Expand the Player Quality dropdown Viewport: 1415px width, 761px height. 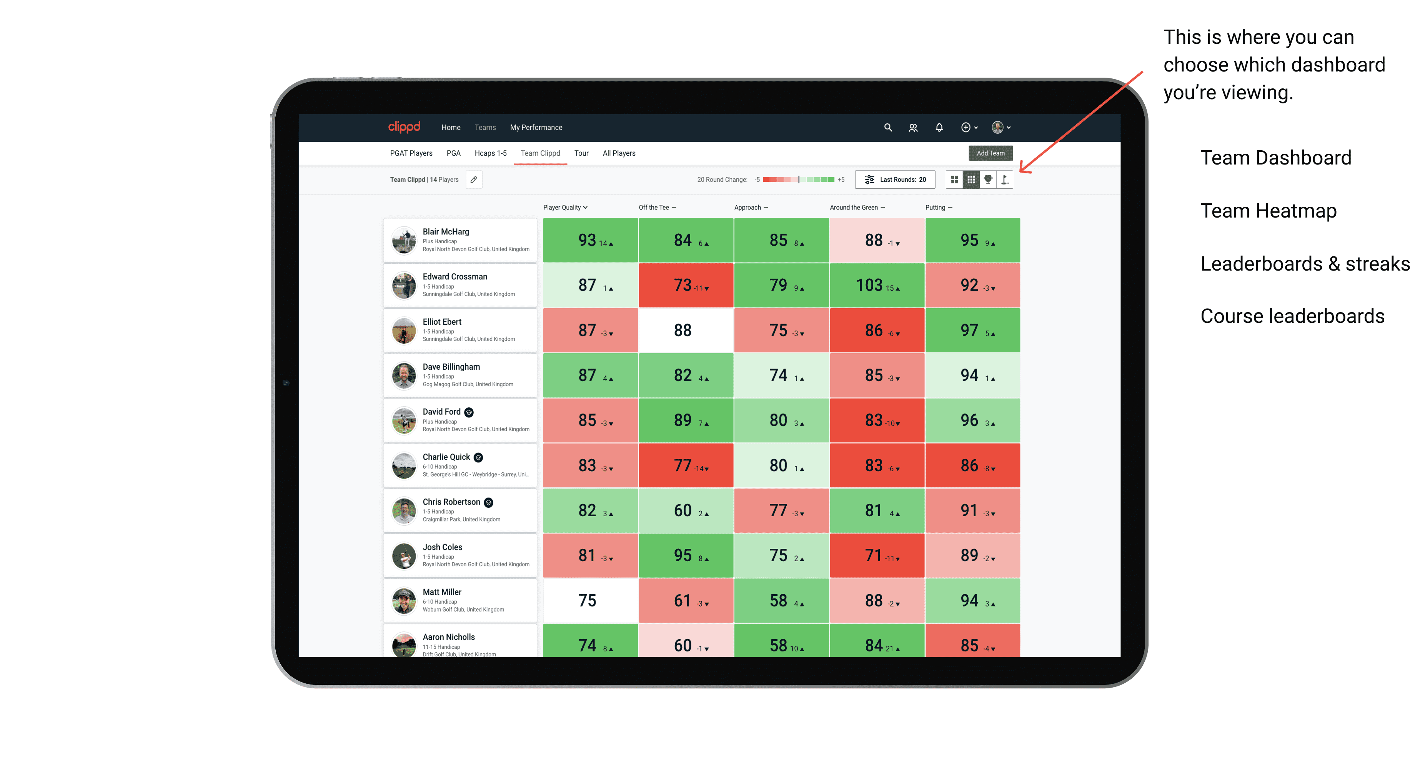click(x=566, y=208)
